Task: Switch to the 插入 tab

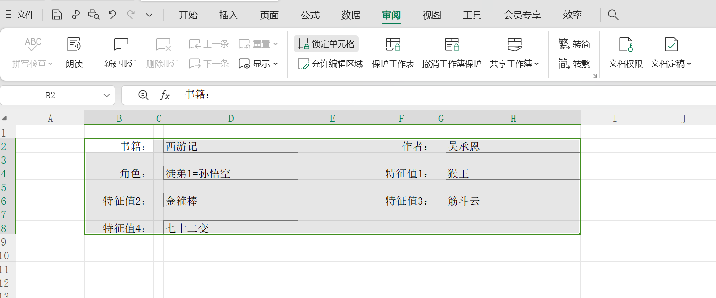Action: coord(229,15)
